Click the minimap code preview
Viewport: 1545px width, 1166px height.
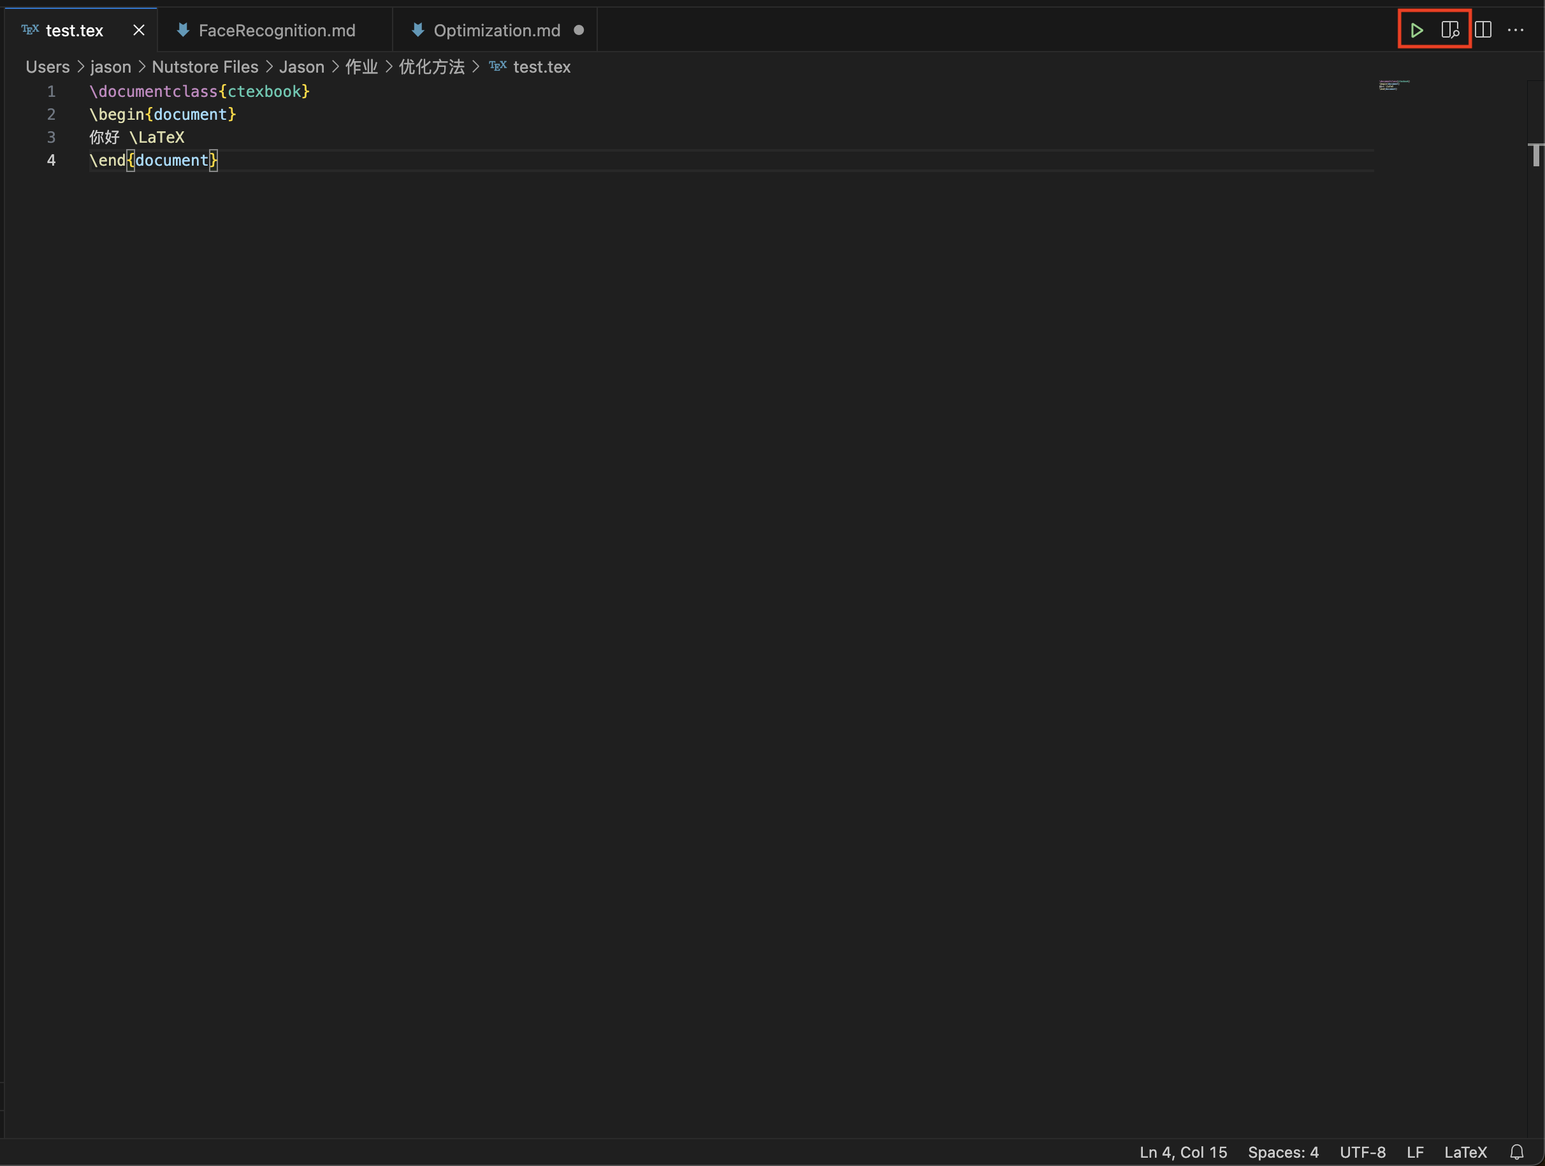click(1393, 85)
